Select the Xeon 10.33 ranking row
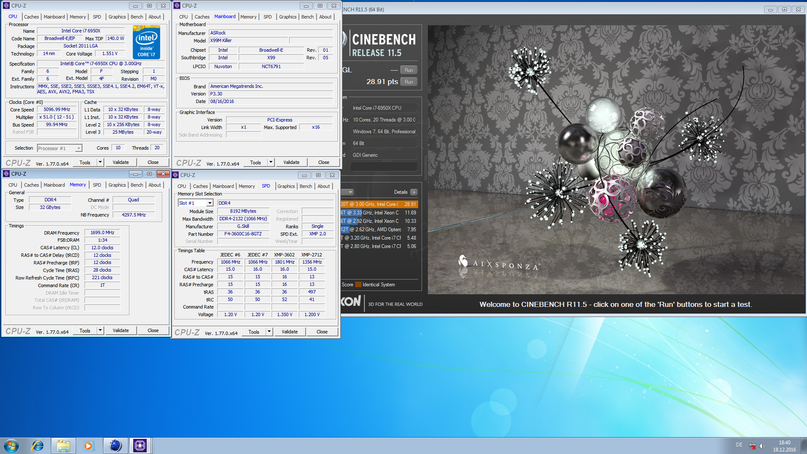The height and width of the screenshot is (454, 807). 379,221
